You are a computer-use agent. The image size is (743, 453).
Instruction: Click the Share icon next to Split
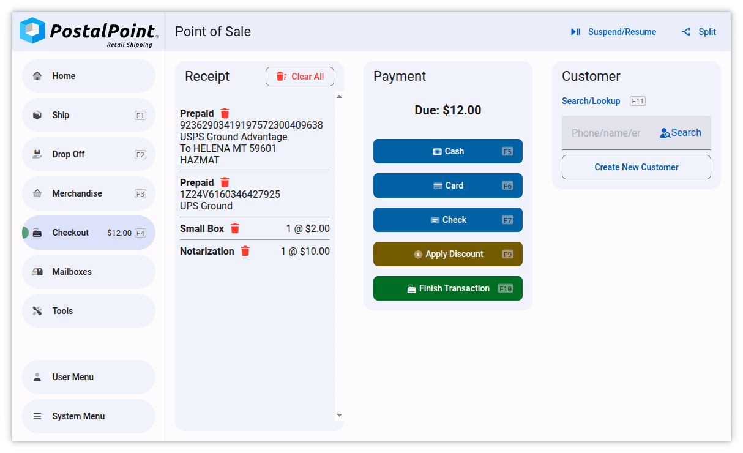685,31
